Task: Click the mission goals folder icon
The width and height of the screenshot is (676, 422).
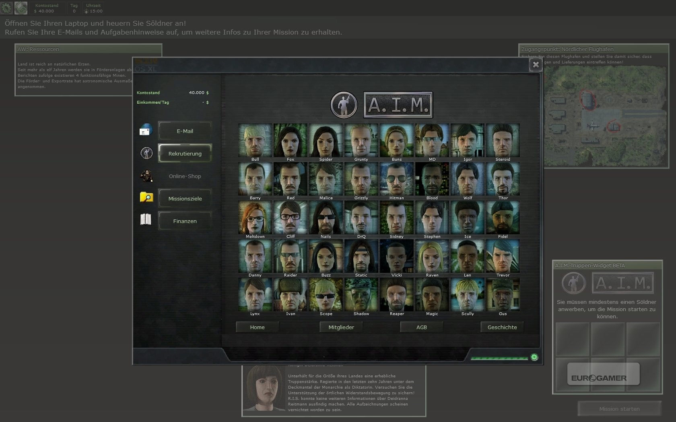Action: tap(146, 197)
